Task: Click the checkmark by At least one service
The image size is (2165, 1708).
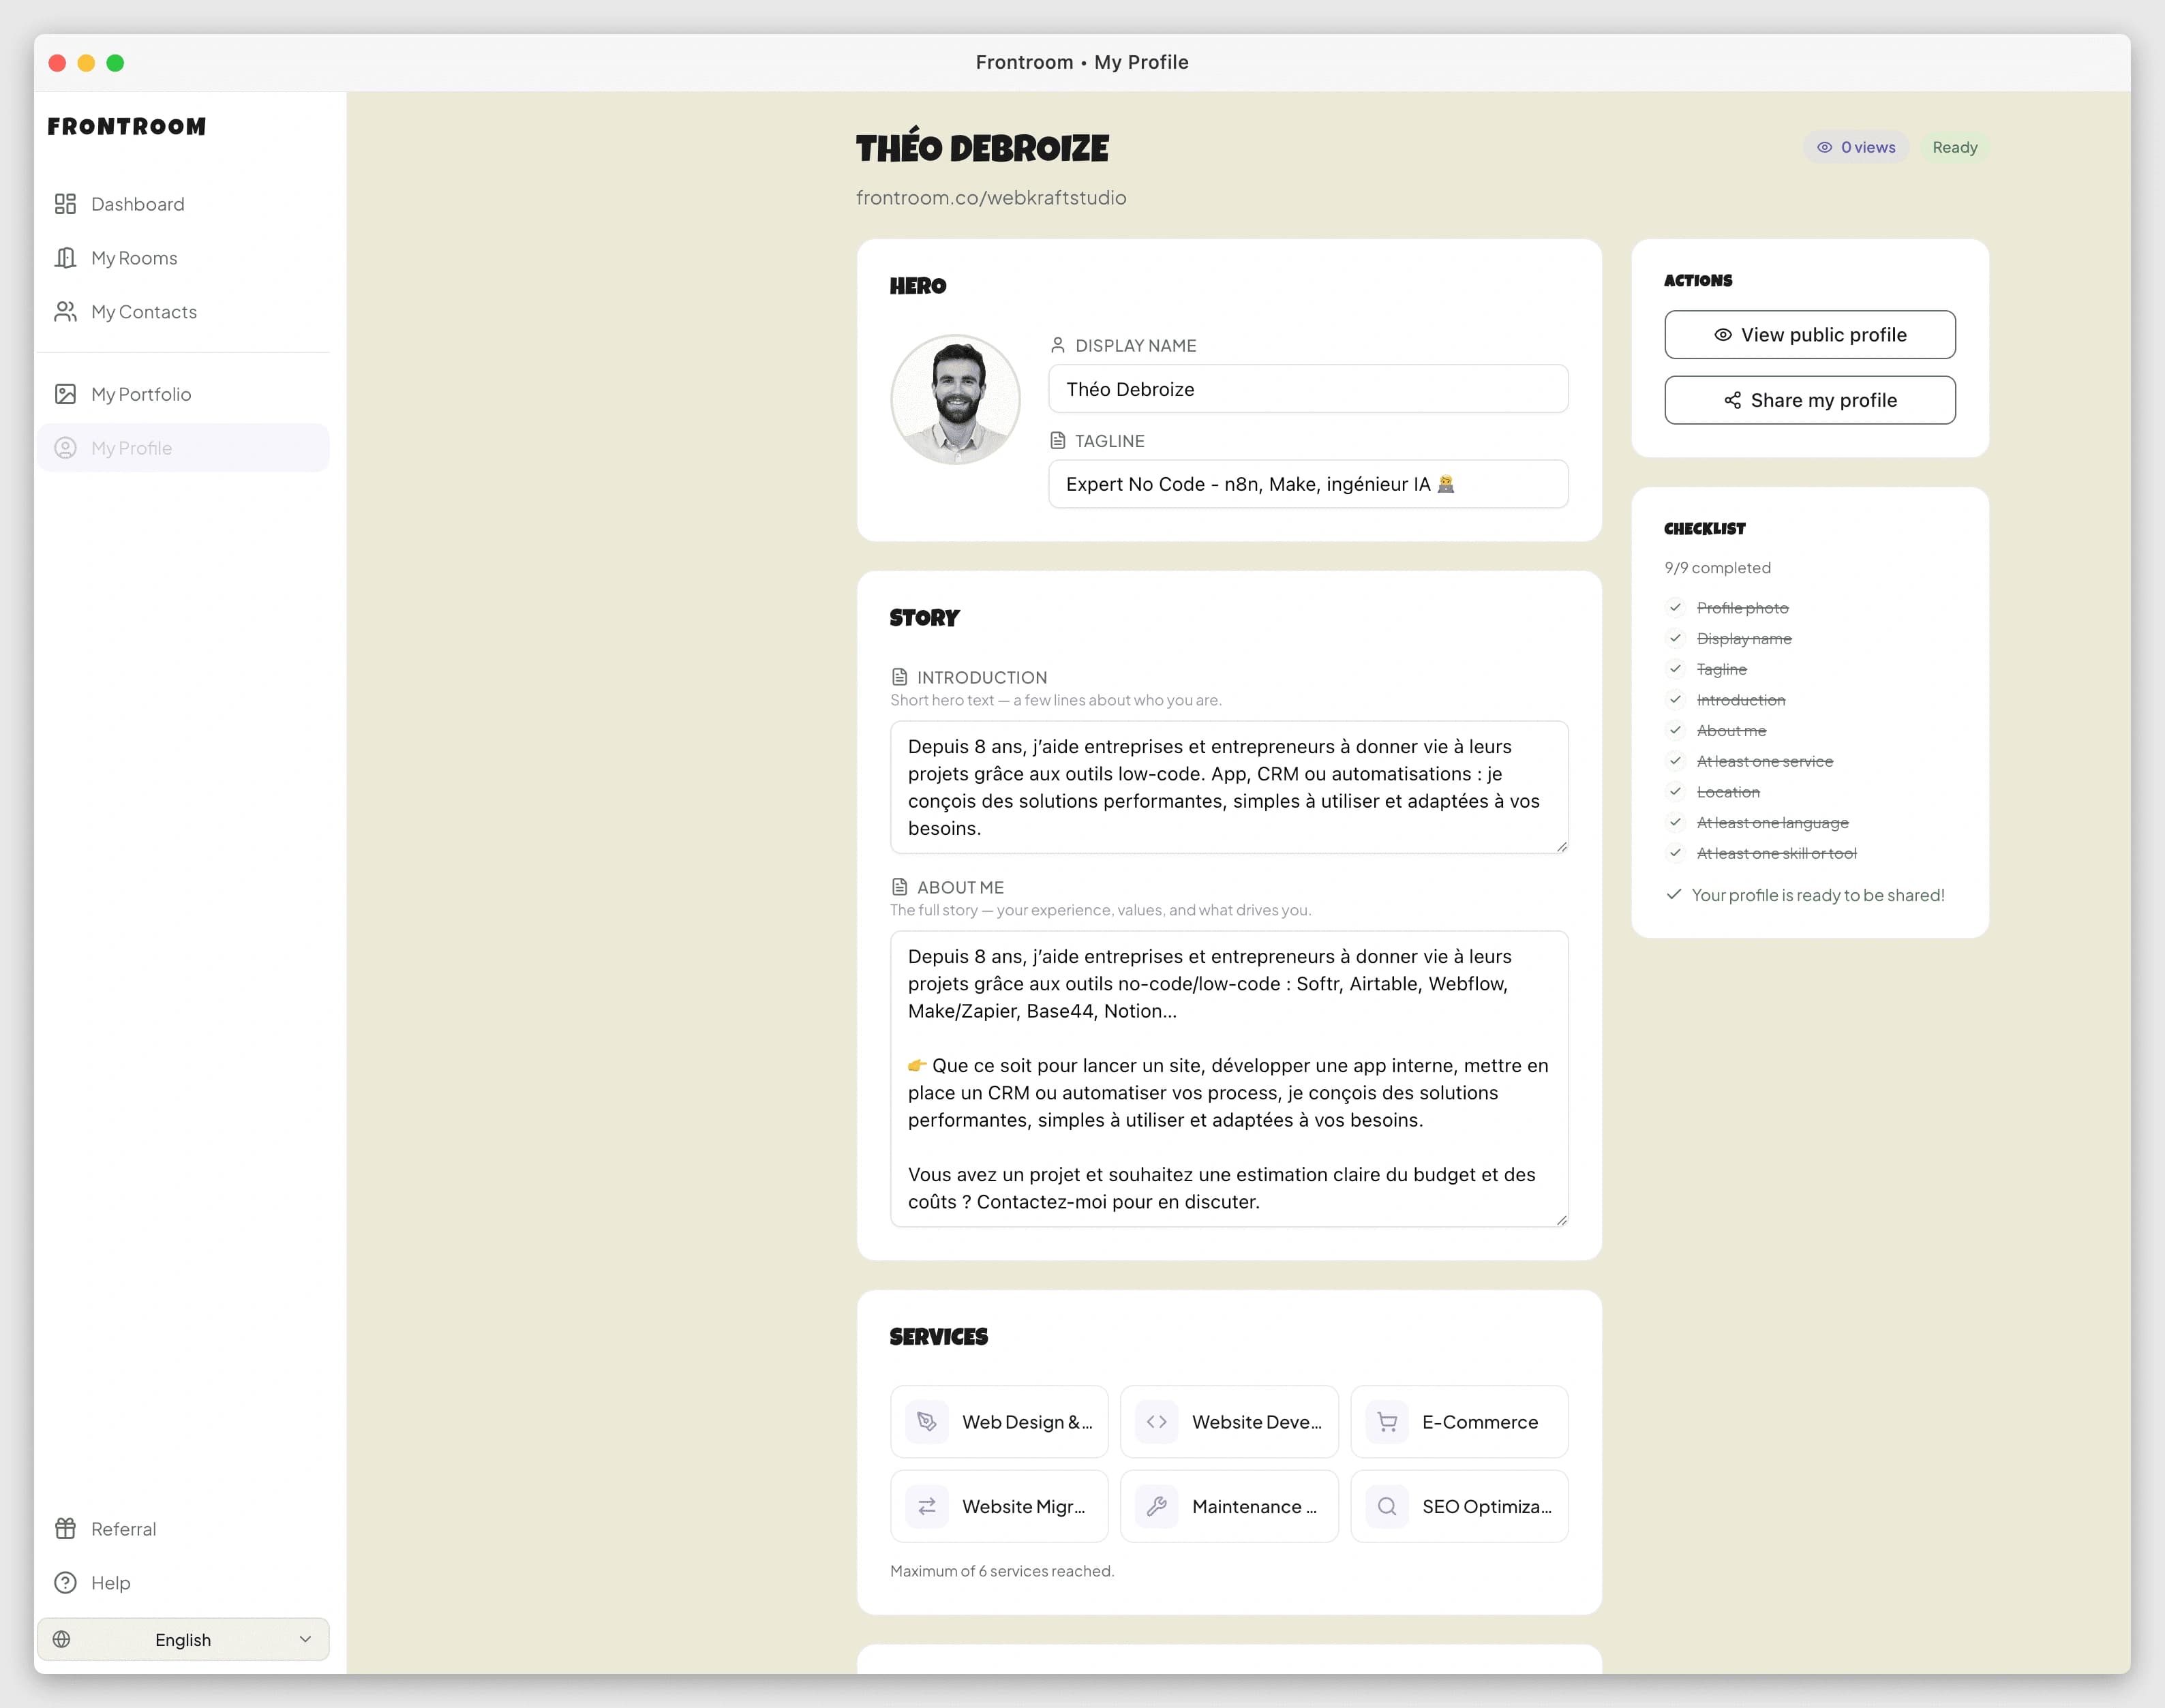Action: tap(1676, 761)
